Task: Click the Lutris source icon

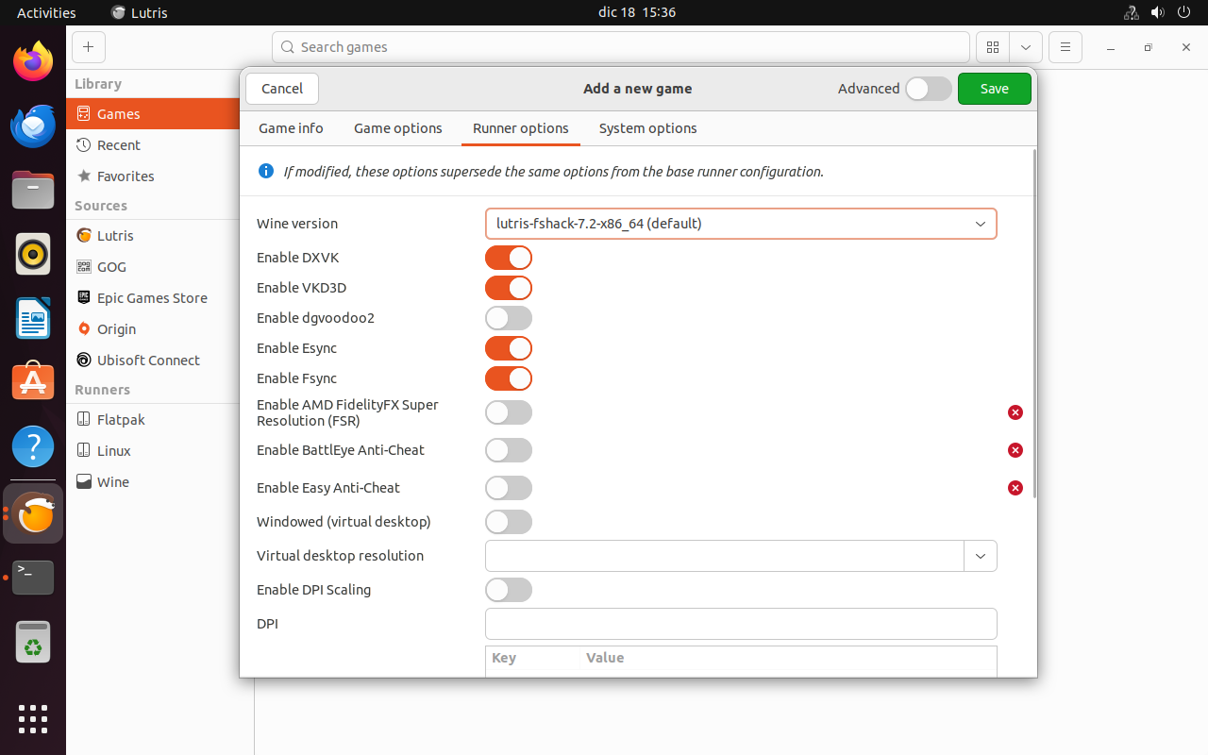Action: pyautogui.click(x=83, y=236)
